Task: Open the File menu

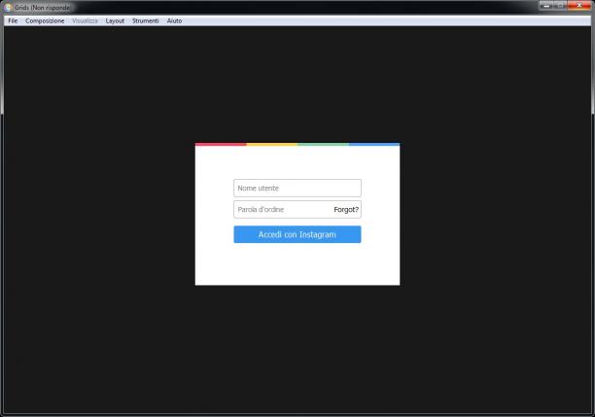Action: (x=13, y=20)
